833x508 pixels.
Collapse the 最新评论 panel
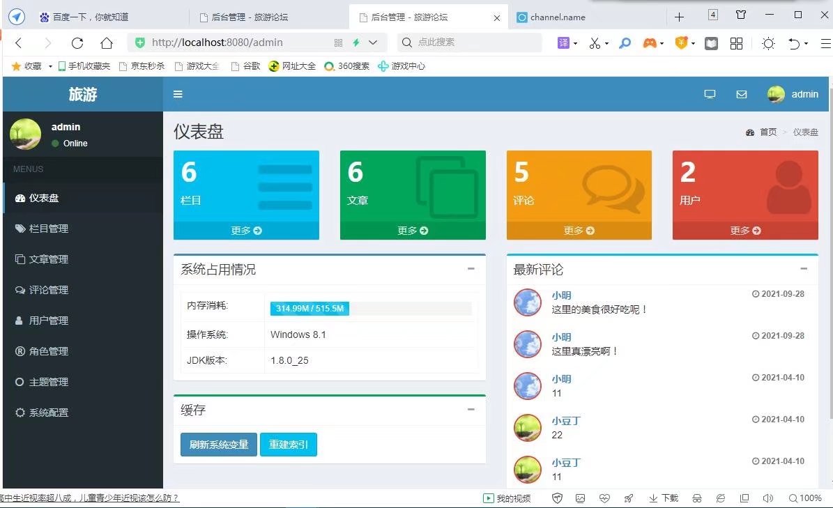pyautogui.click(x=804, y=268)
